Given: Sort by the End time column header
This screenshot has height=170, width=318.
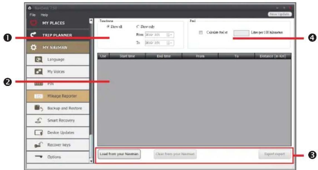Looking at the screenshot, I should click(x=164, y=56).
